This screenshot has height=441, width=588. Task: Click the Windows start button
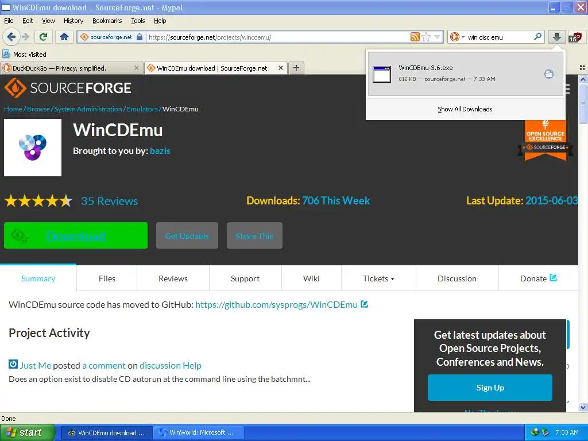pyautogui.click(x=27, y=432)
